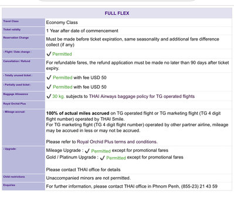The height and width of the screenshot is (217, 234).
Task: Select the Baggage Allowance label
Action: tap(16, 94)
